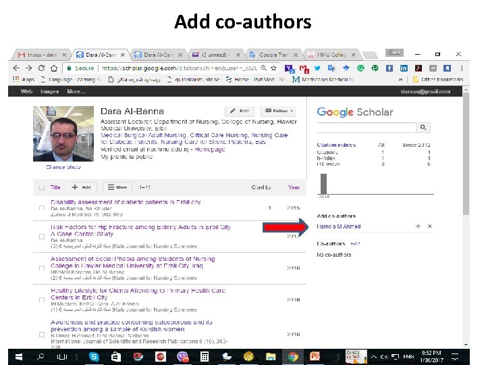Click the Add article button
Screen dimensions: 486x365
point(81,187)
